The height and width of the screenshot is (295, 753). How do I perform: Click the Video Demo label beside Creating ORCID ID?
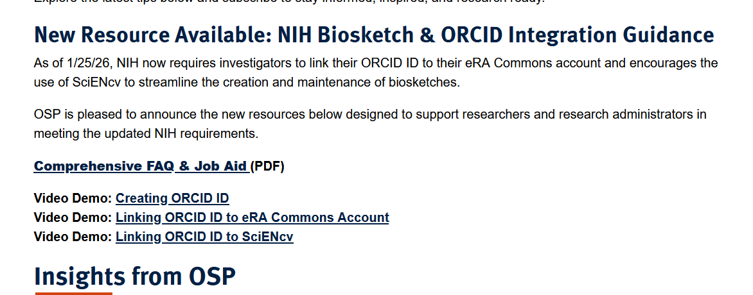point(73,198)
